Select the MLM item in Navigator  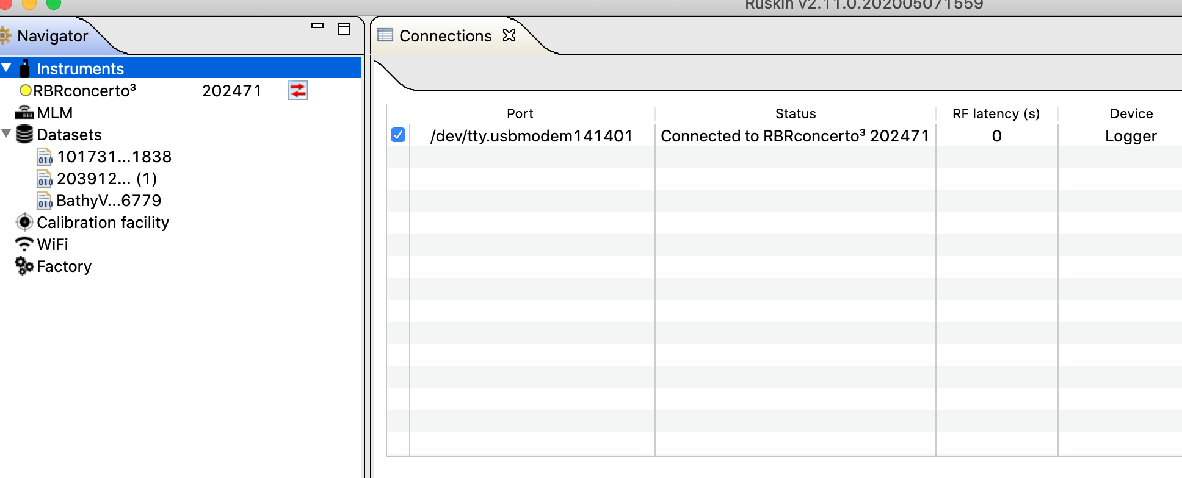54,113
